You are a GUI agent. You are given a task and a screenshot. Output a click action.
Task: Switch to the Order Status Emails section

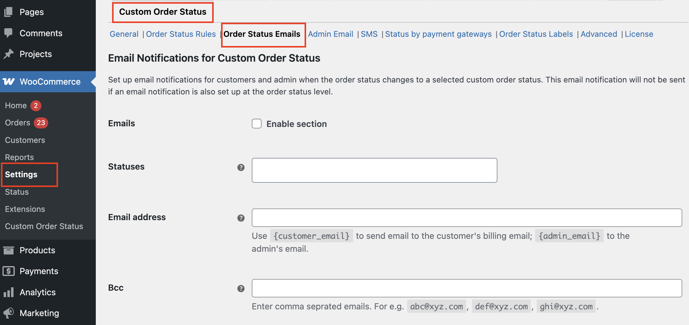point(262,34)
